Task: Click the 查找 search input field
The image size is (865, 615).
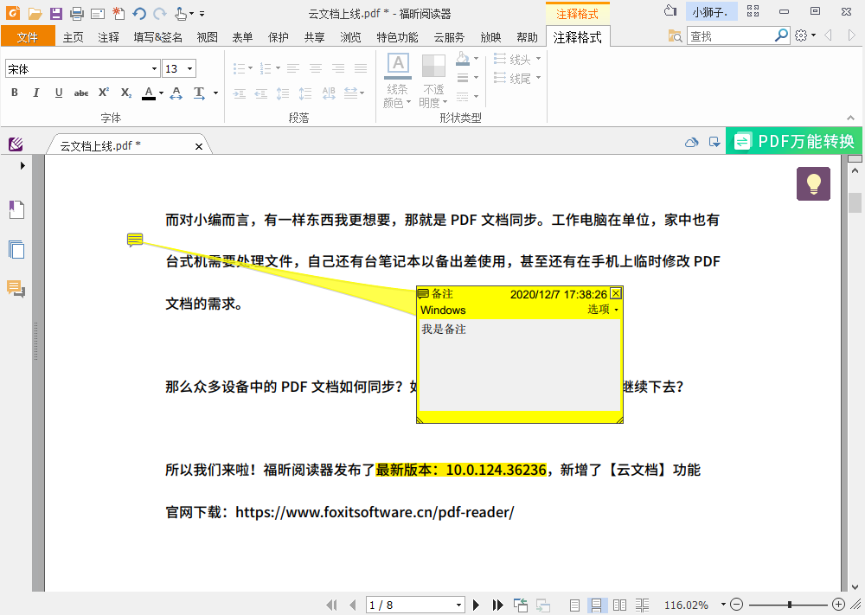Action: pyautogui.click(x=730, y=35)
